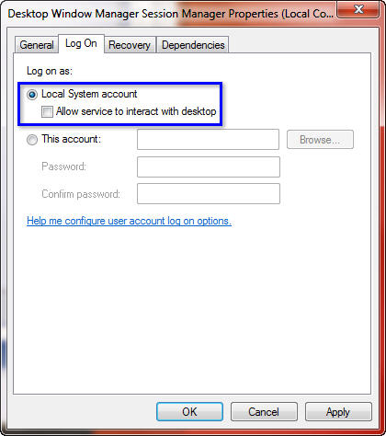
Task: Click the Apply button
Action: coord(338,412)
